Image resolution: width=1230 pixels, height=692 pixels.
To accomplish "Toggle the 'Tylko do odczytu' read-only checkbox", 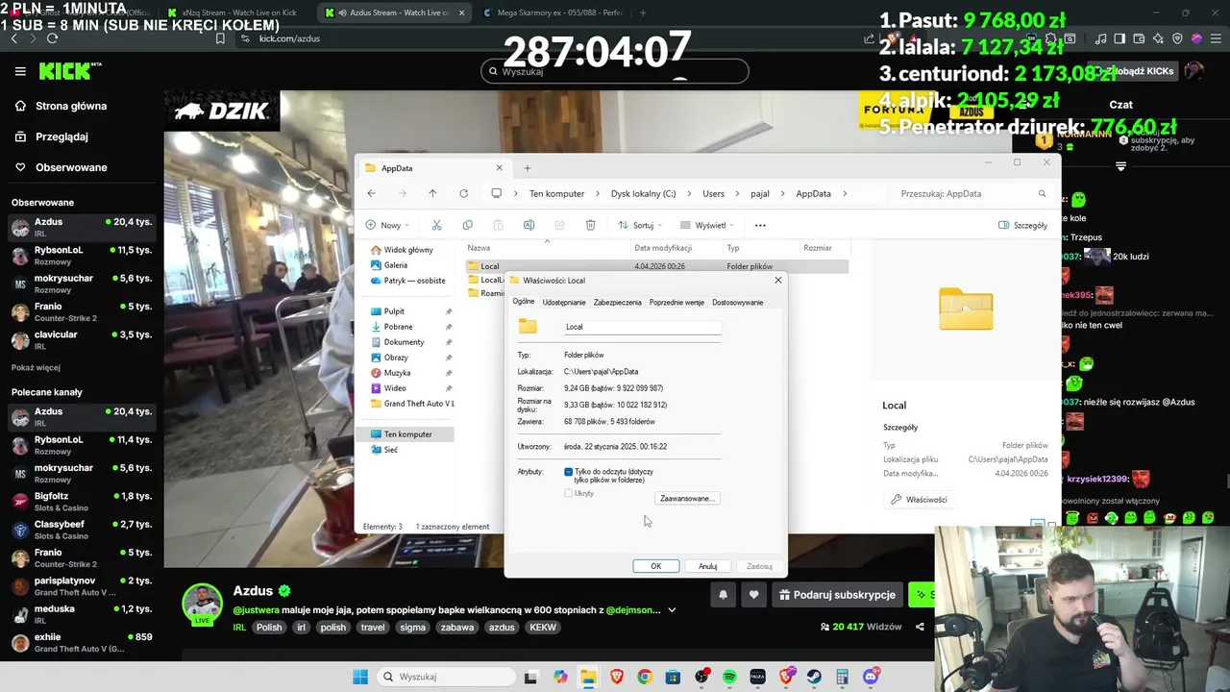I will (569, 472).
